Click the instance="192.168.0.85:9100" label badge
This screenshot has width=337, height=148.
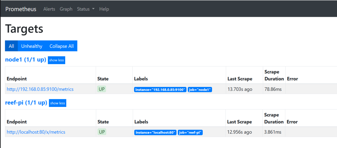(160, 90)
